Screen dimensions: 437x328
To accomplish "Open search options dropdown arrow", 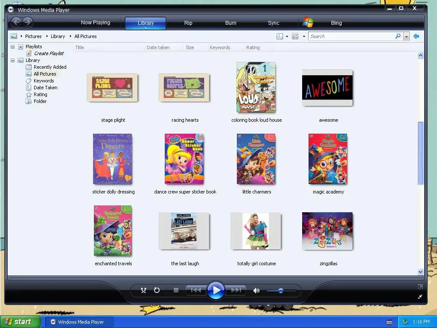I will click(x=406, y=37).
